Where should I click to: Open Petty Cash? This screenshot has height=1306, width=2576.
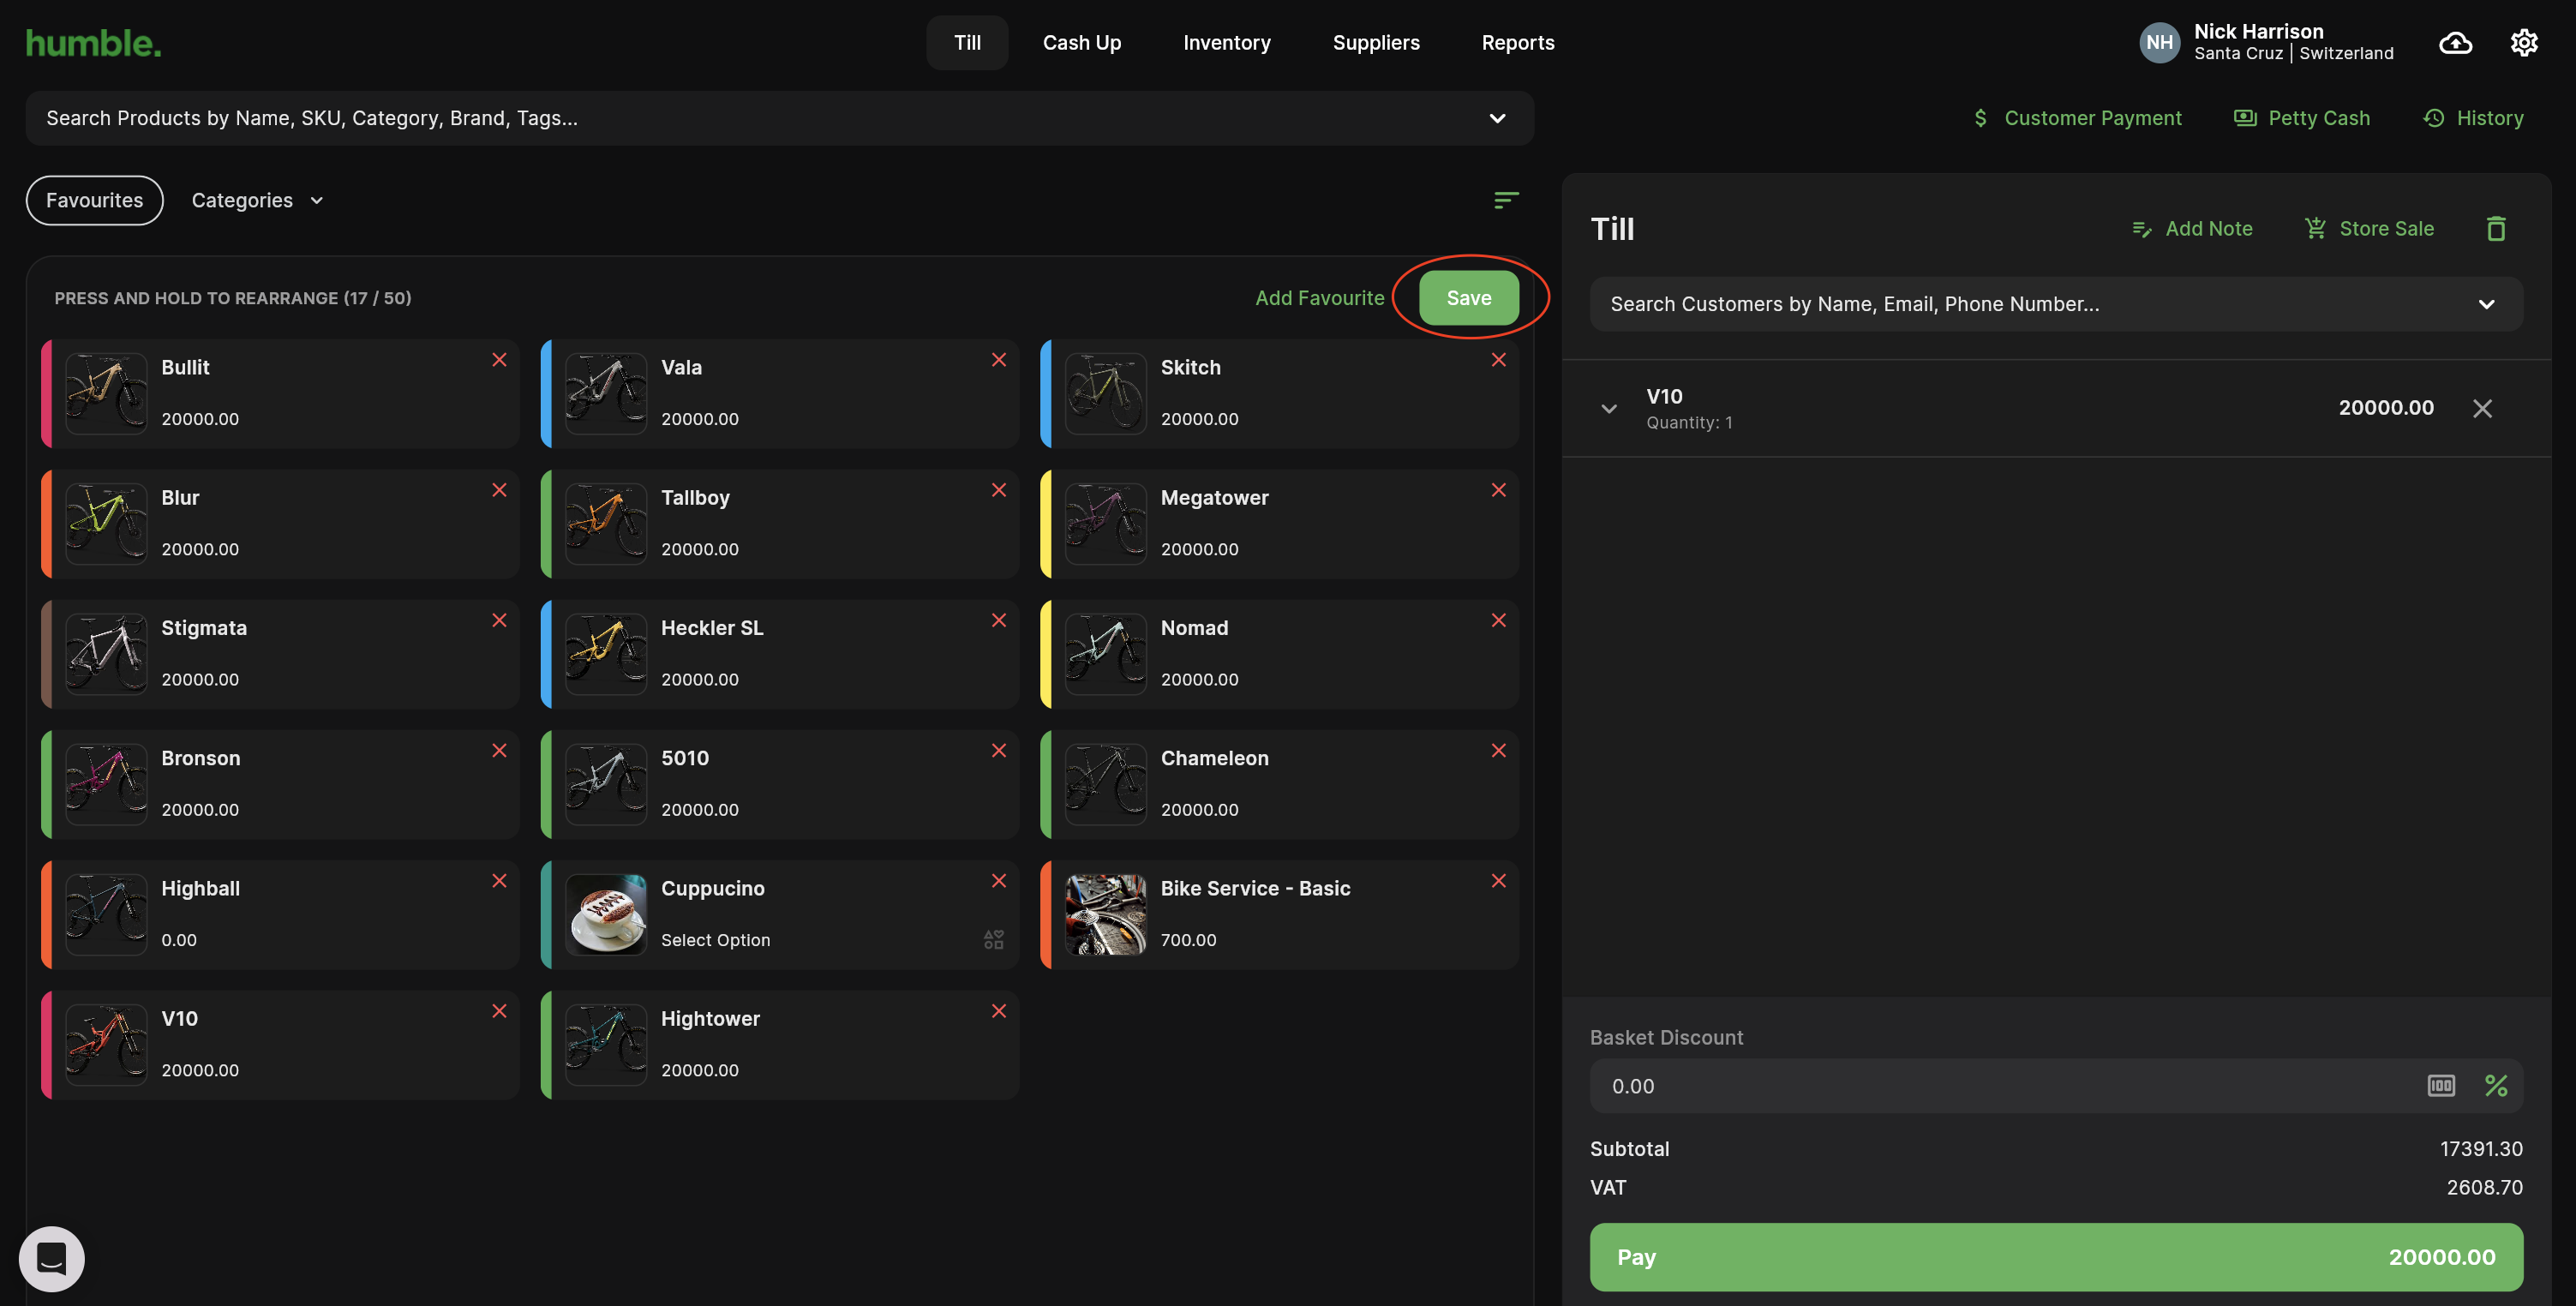click(2301, 118)
